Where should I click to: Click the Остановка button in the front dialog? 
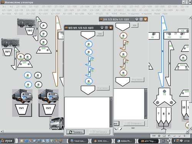(99, 132)
